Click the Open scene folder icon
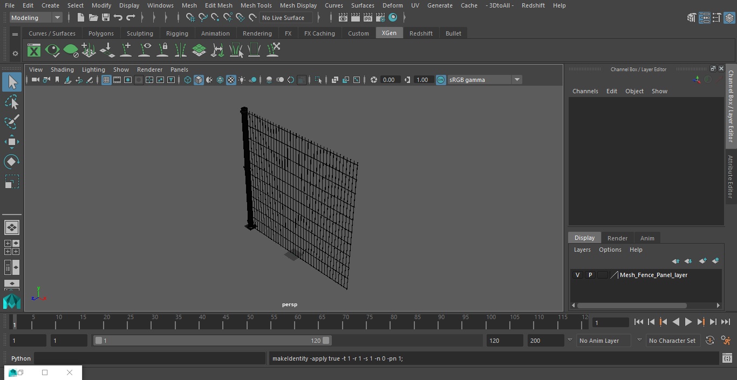Screen dimensions: 737x380 (93, 18)
